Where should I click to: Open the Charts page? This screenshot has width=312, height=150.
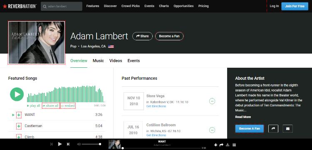(164, 6)
